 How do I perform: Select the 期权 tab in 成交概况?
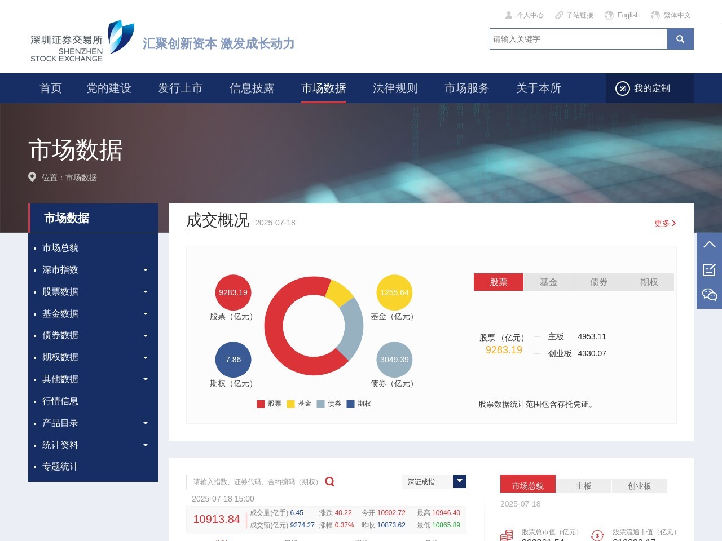tap(649, 282)
